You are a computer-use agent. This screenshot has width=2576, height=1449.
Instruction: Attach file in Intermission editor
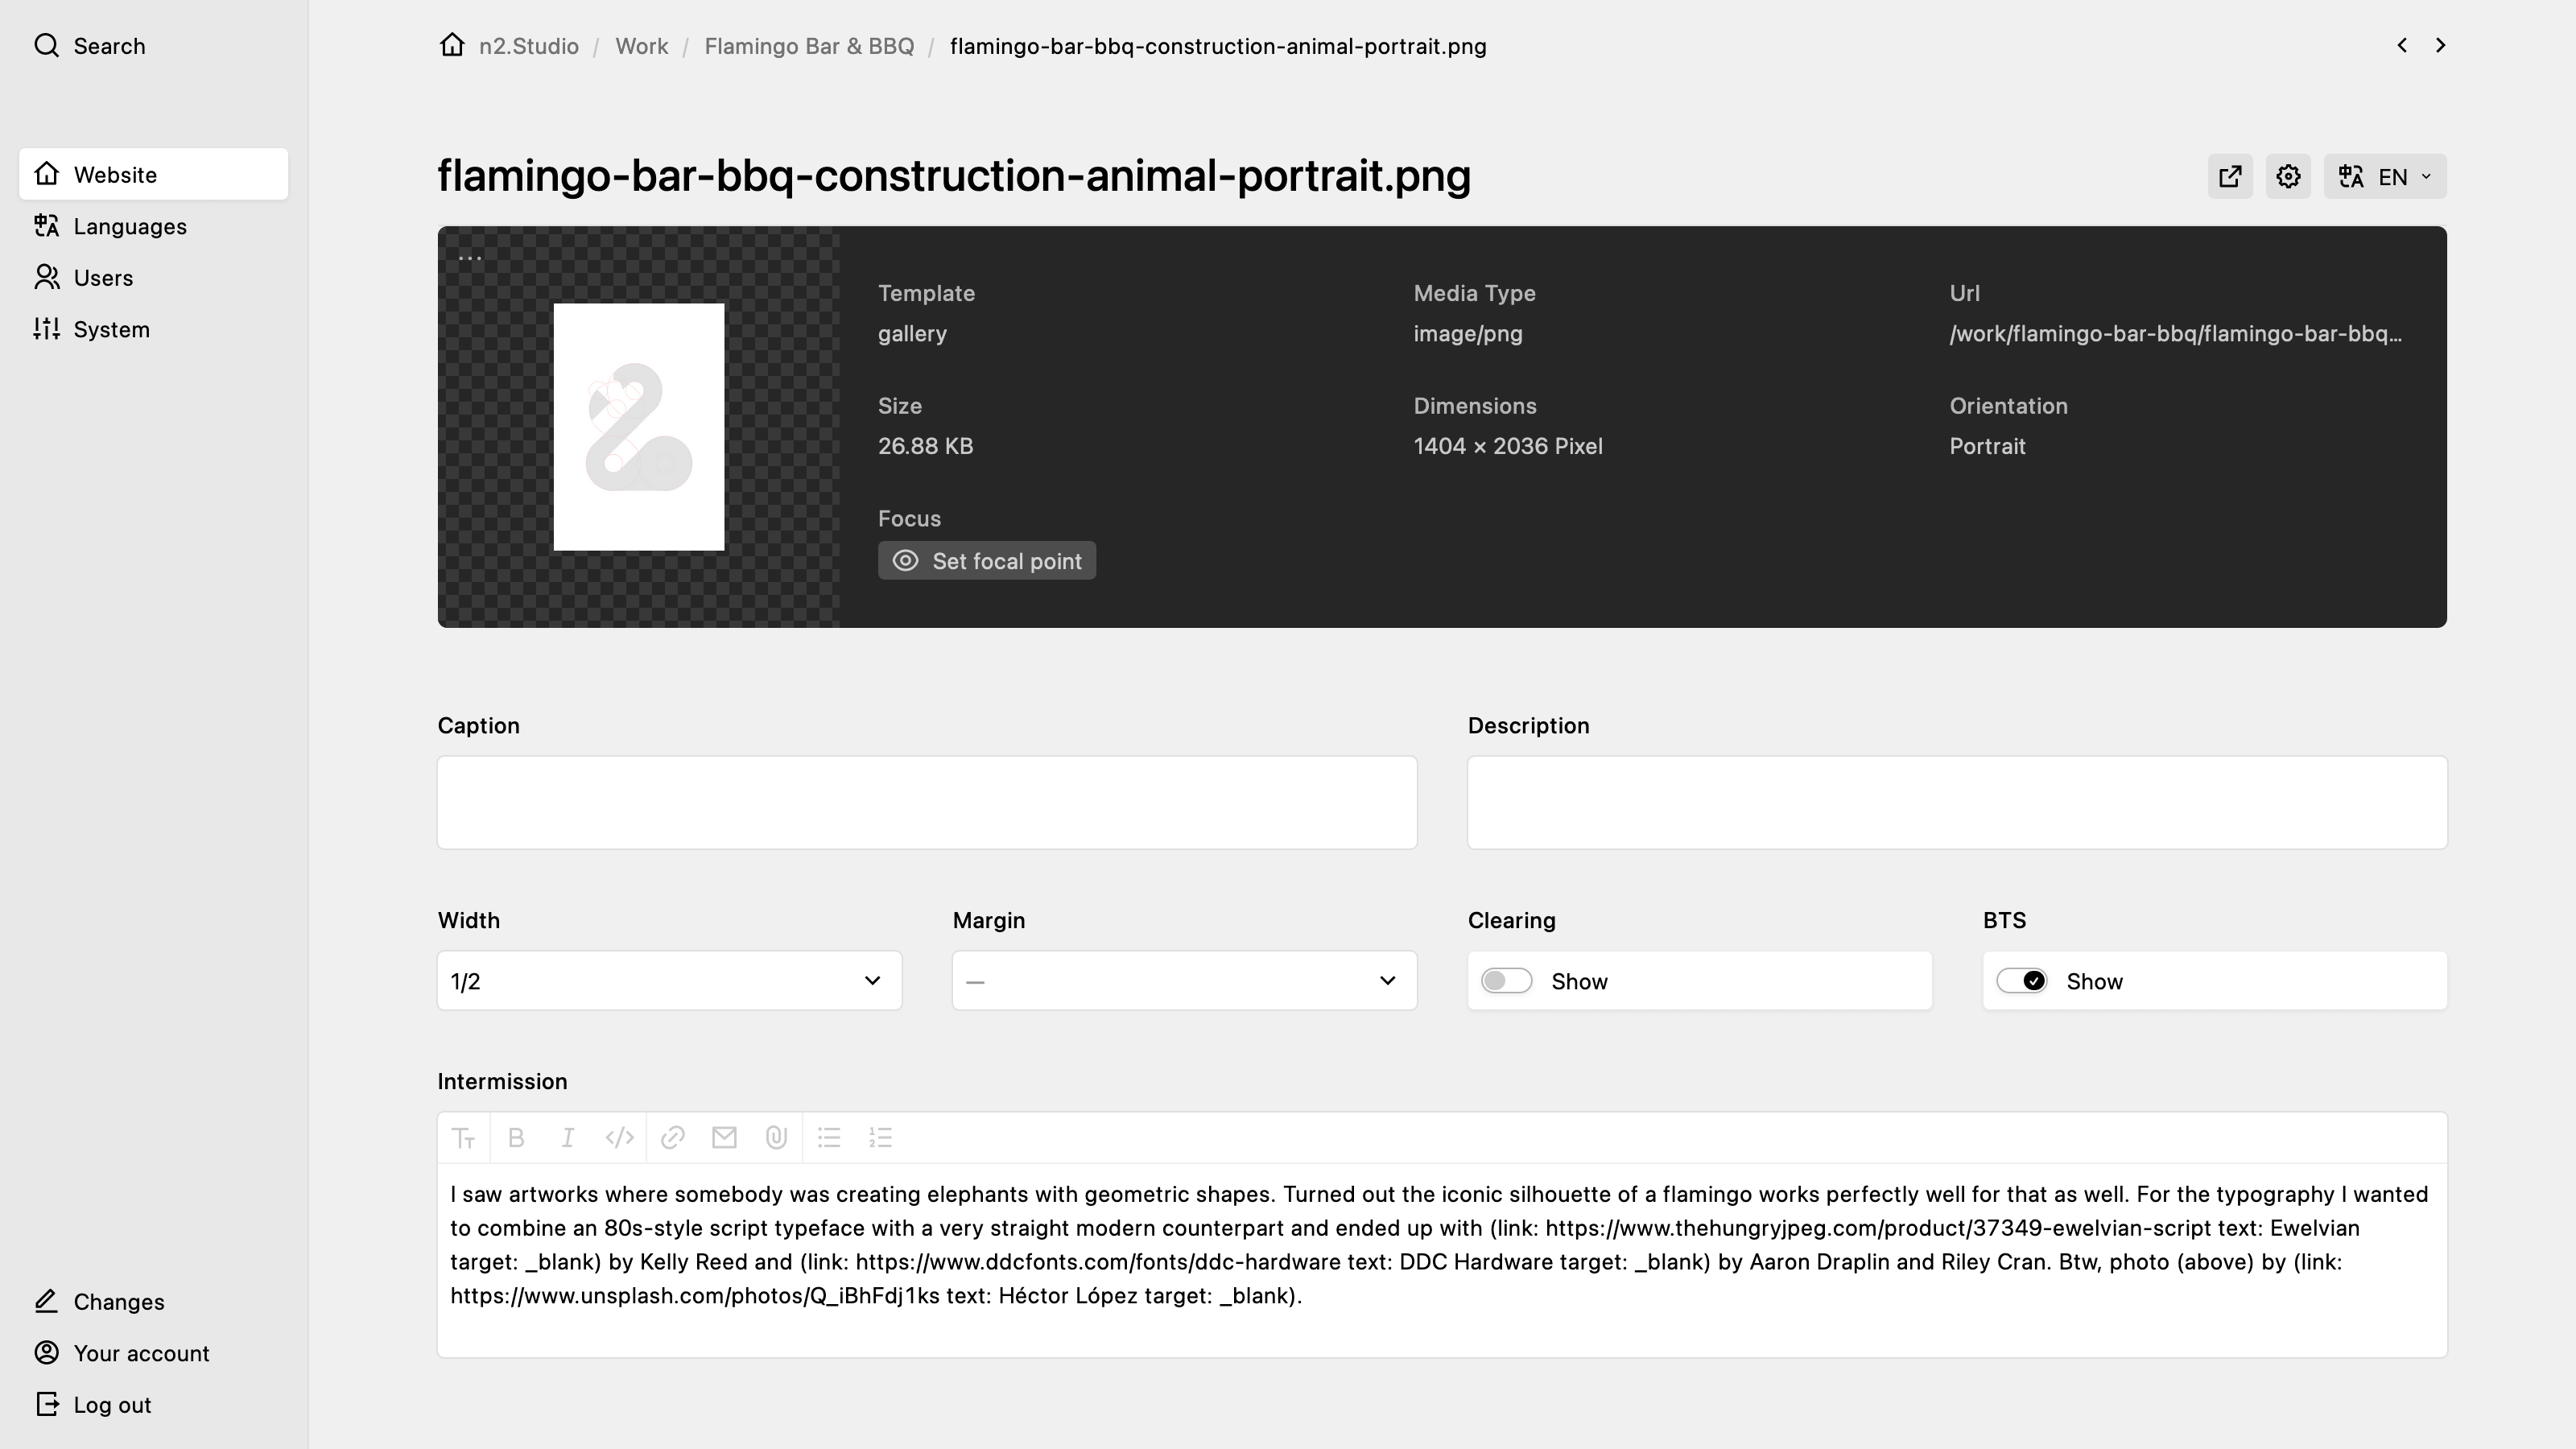point(776,1137)
